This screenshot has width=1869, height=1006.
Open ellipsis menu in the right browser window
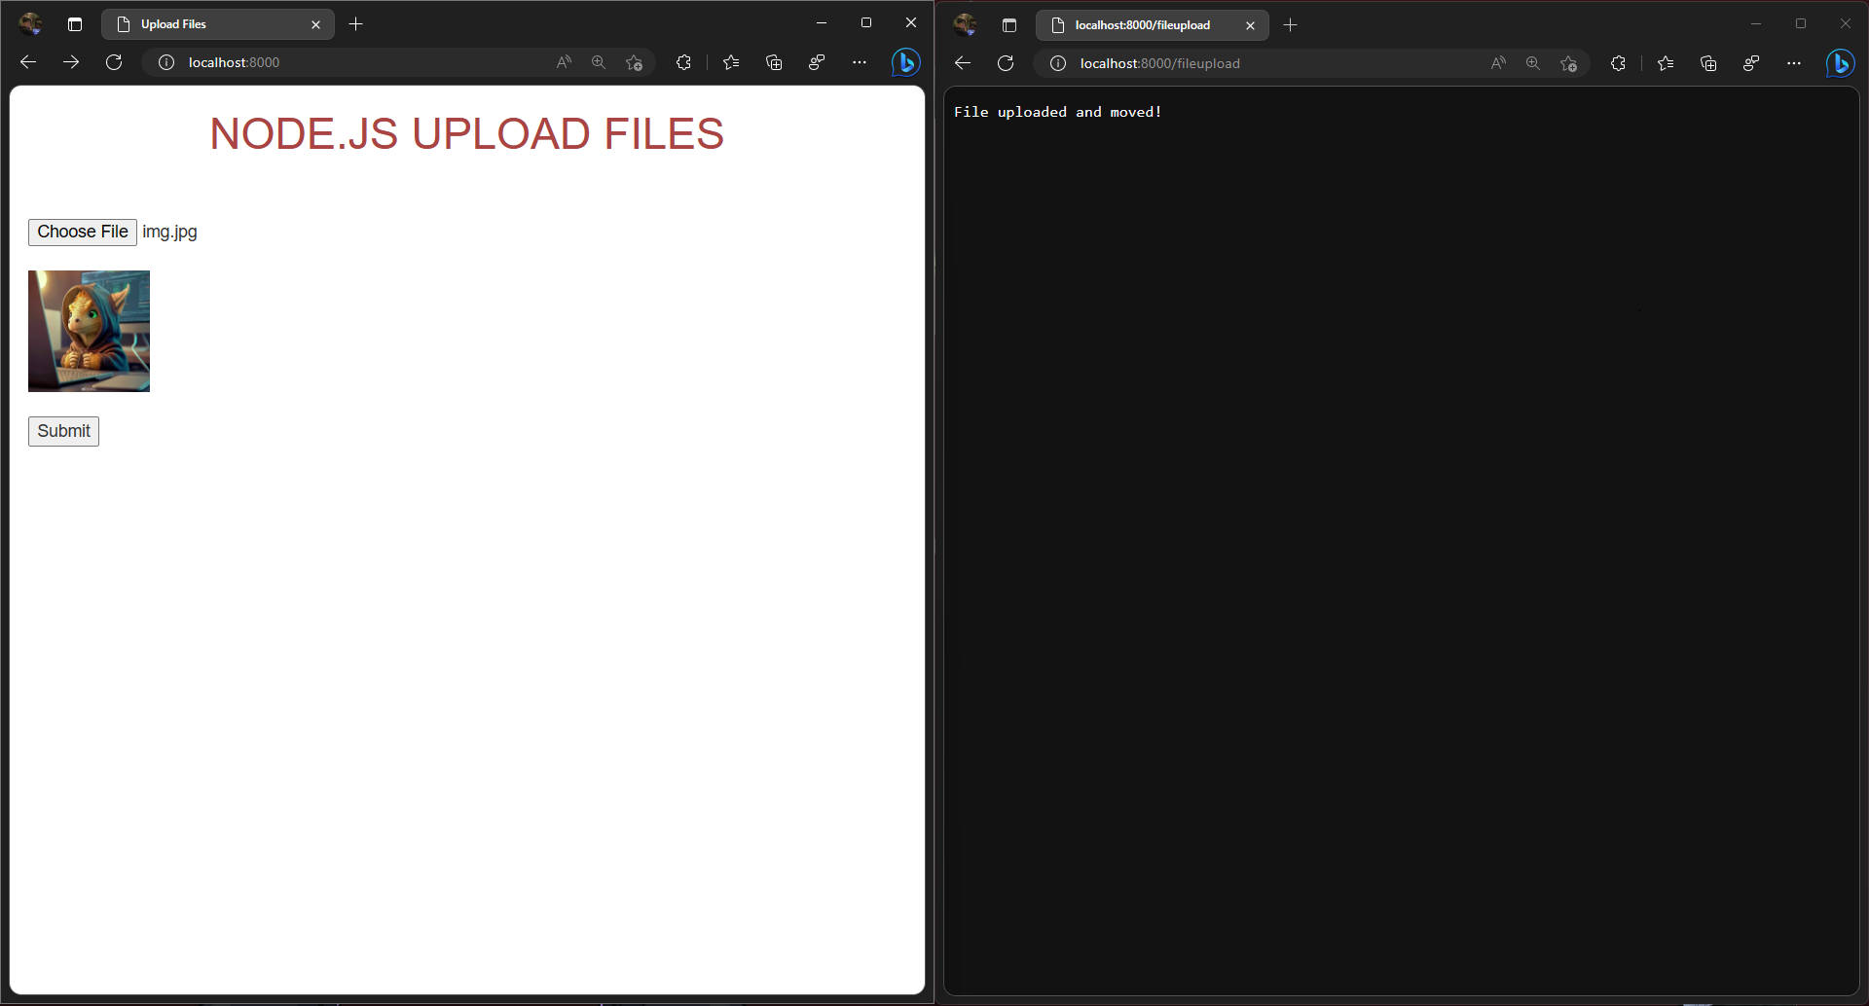click(x=1794, y=62)
